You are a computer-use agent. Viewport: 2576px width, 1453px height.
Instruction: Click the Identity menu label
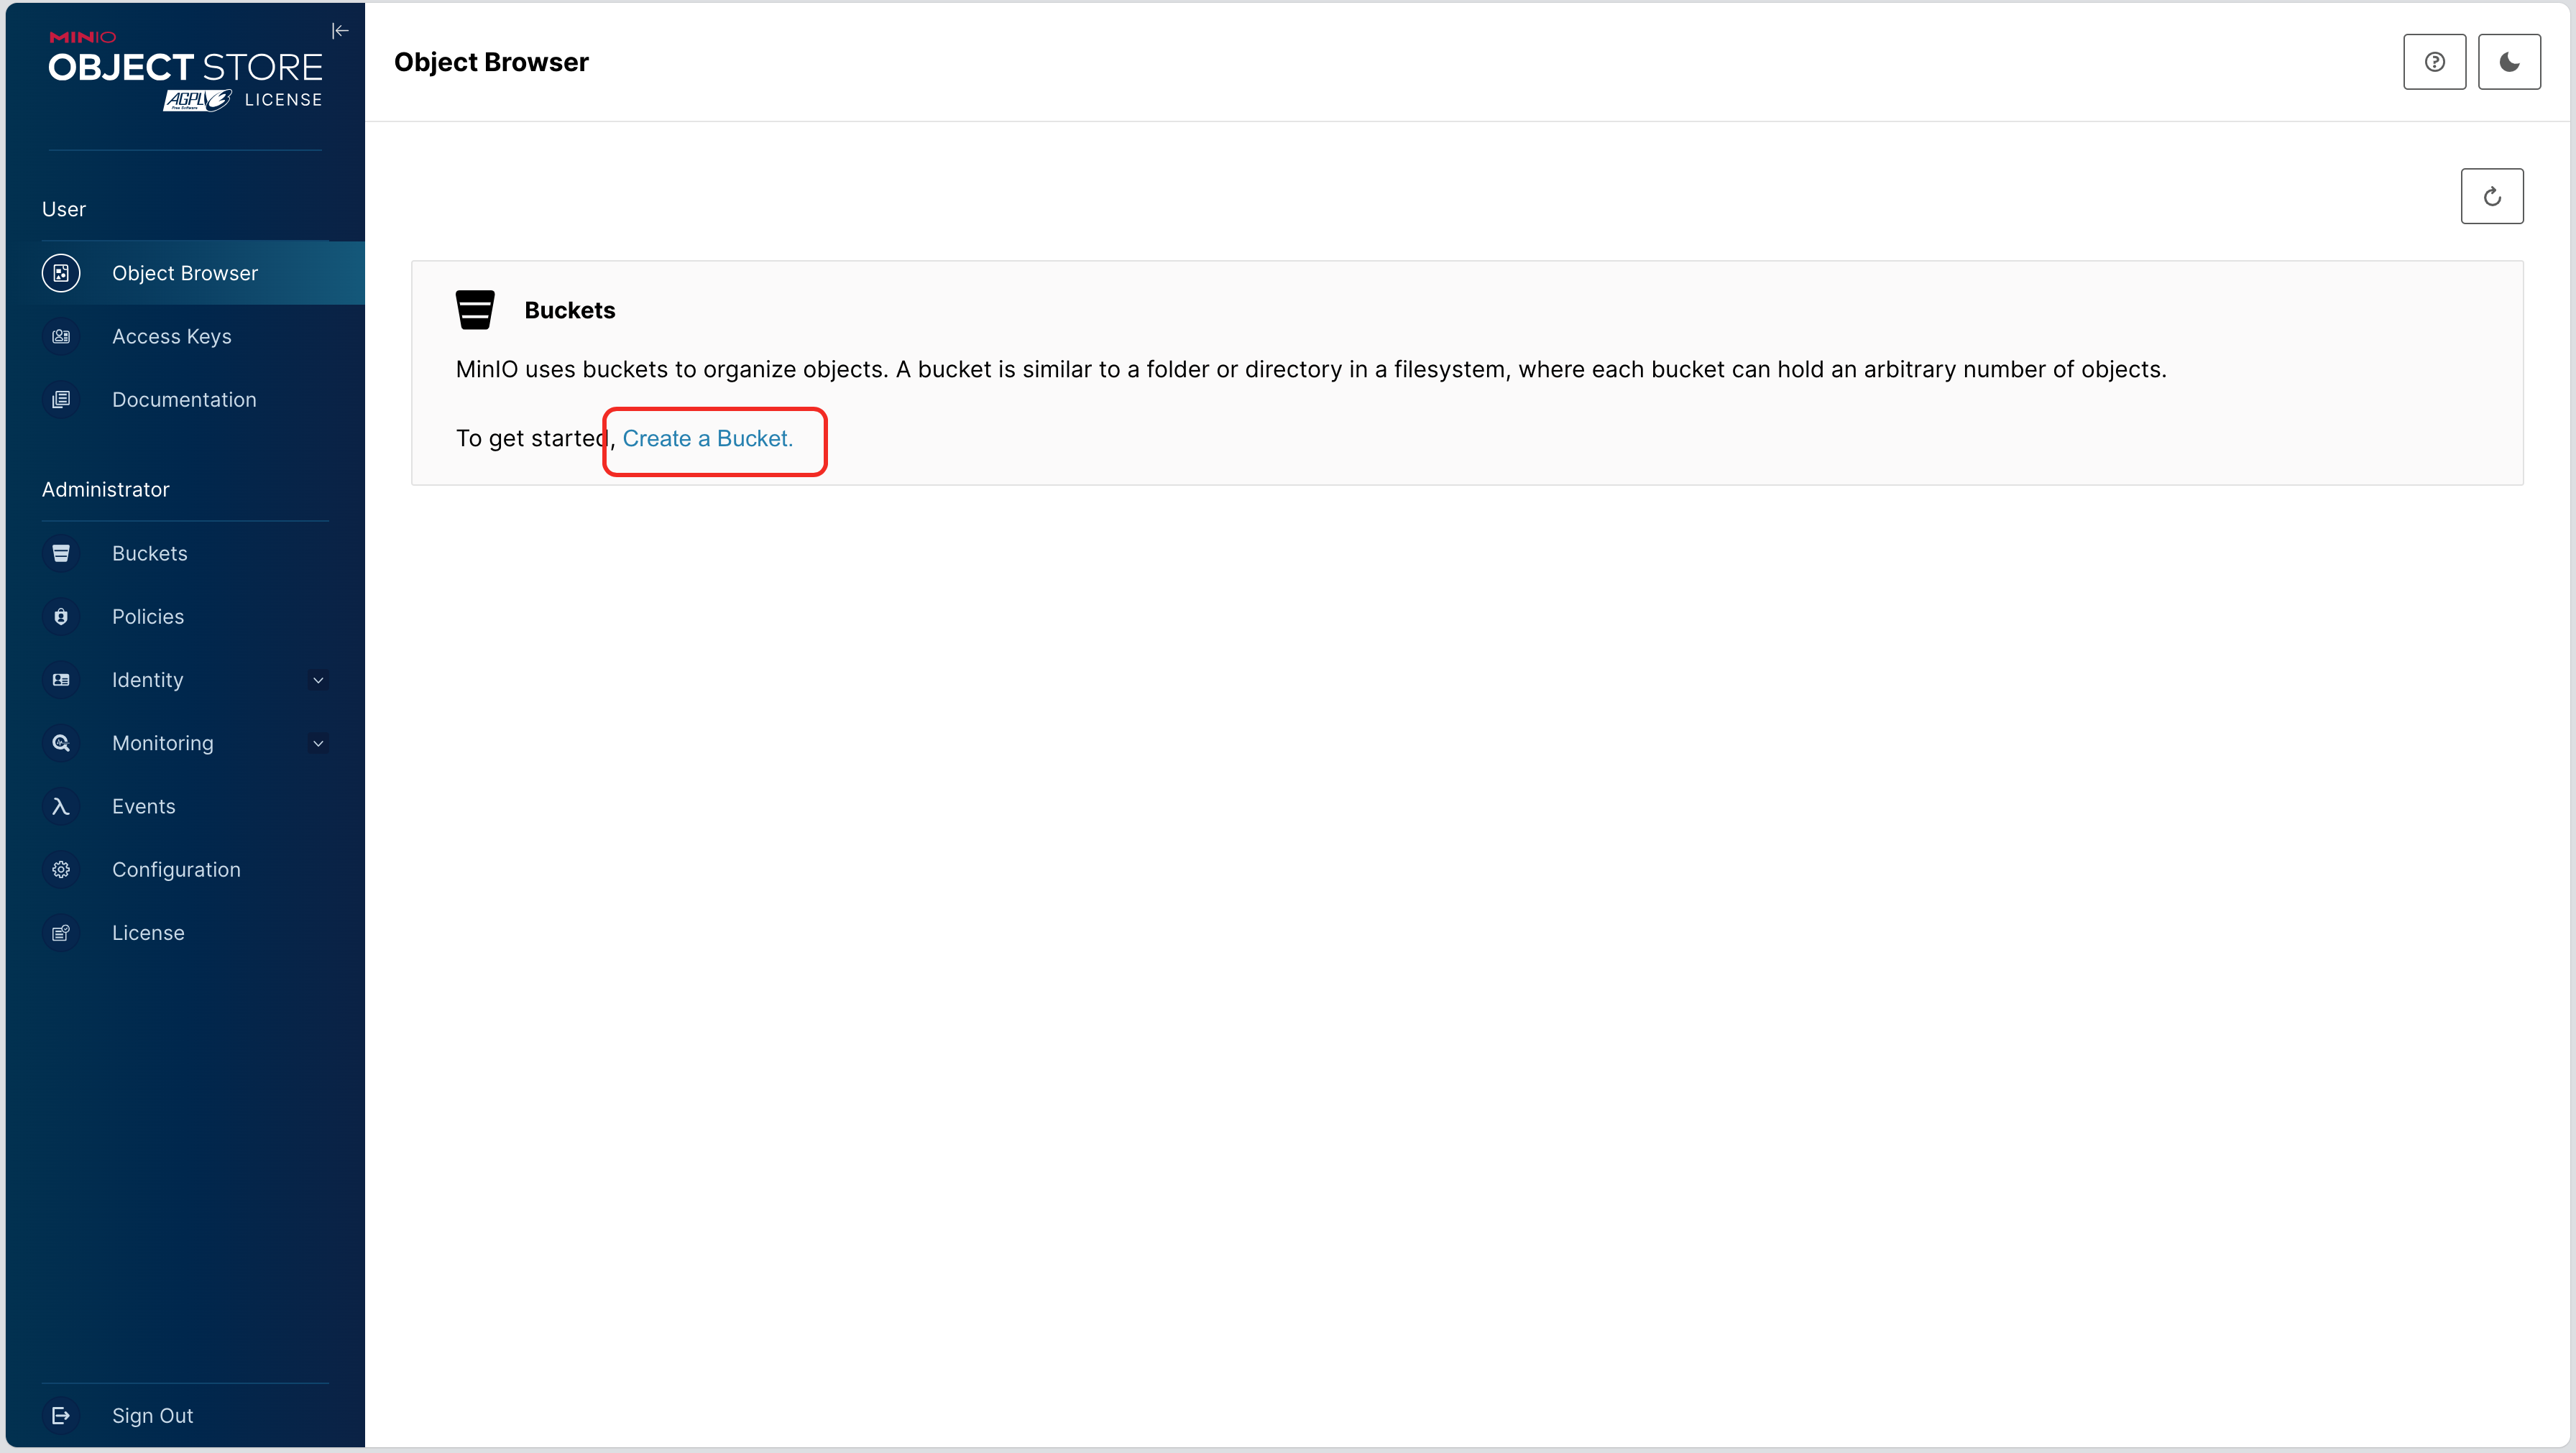click(148, 680)
